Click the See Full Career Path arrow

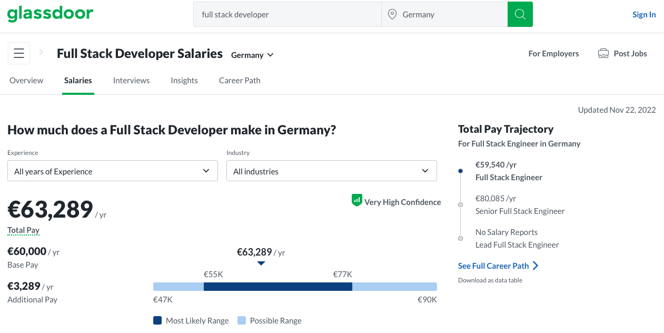[x=536, y=266]
